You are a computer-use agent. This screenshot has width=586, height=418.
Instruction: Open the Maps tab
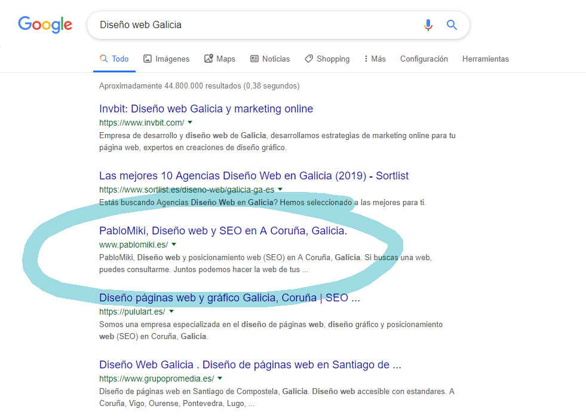220,59
